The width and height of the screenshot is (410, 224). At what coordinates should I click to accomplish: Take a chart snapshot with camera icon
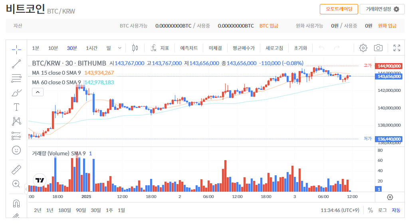click(378, 48)
